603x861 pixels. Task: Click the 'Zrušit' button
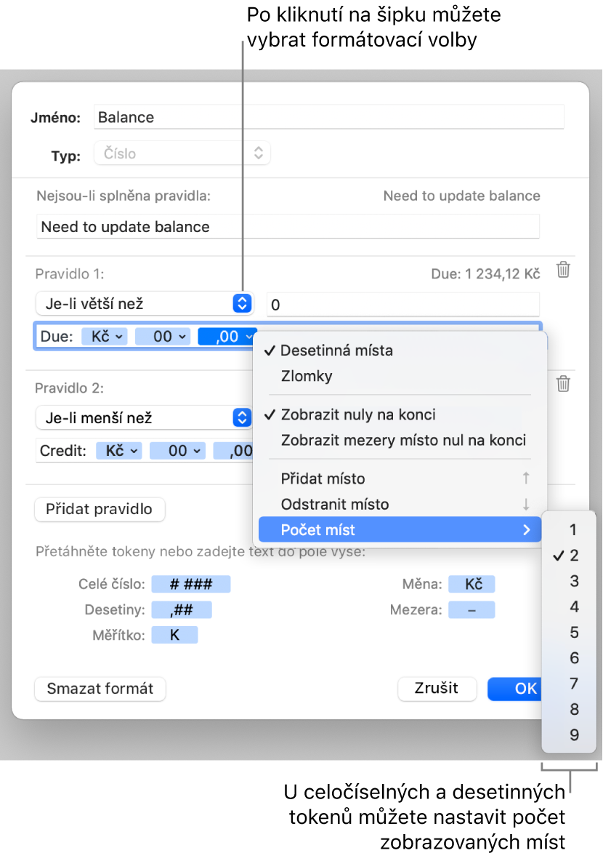(437, 689)
